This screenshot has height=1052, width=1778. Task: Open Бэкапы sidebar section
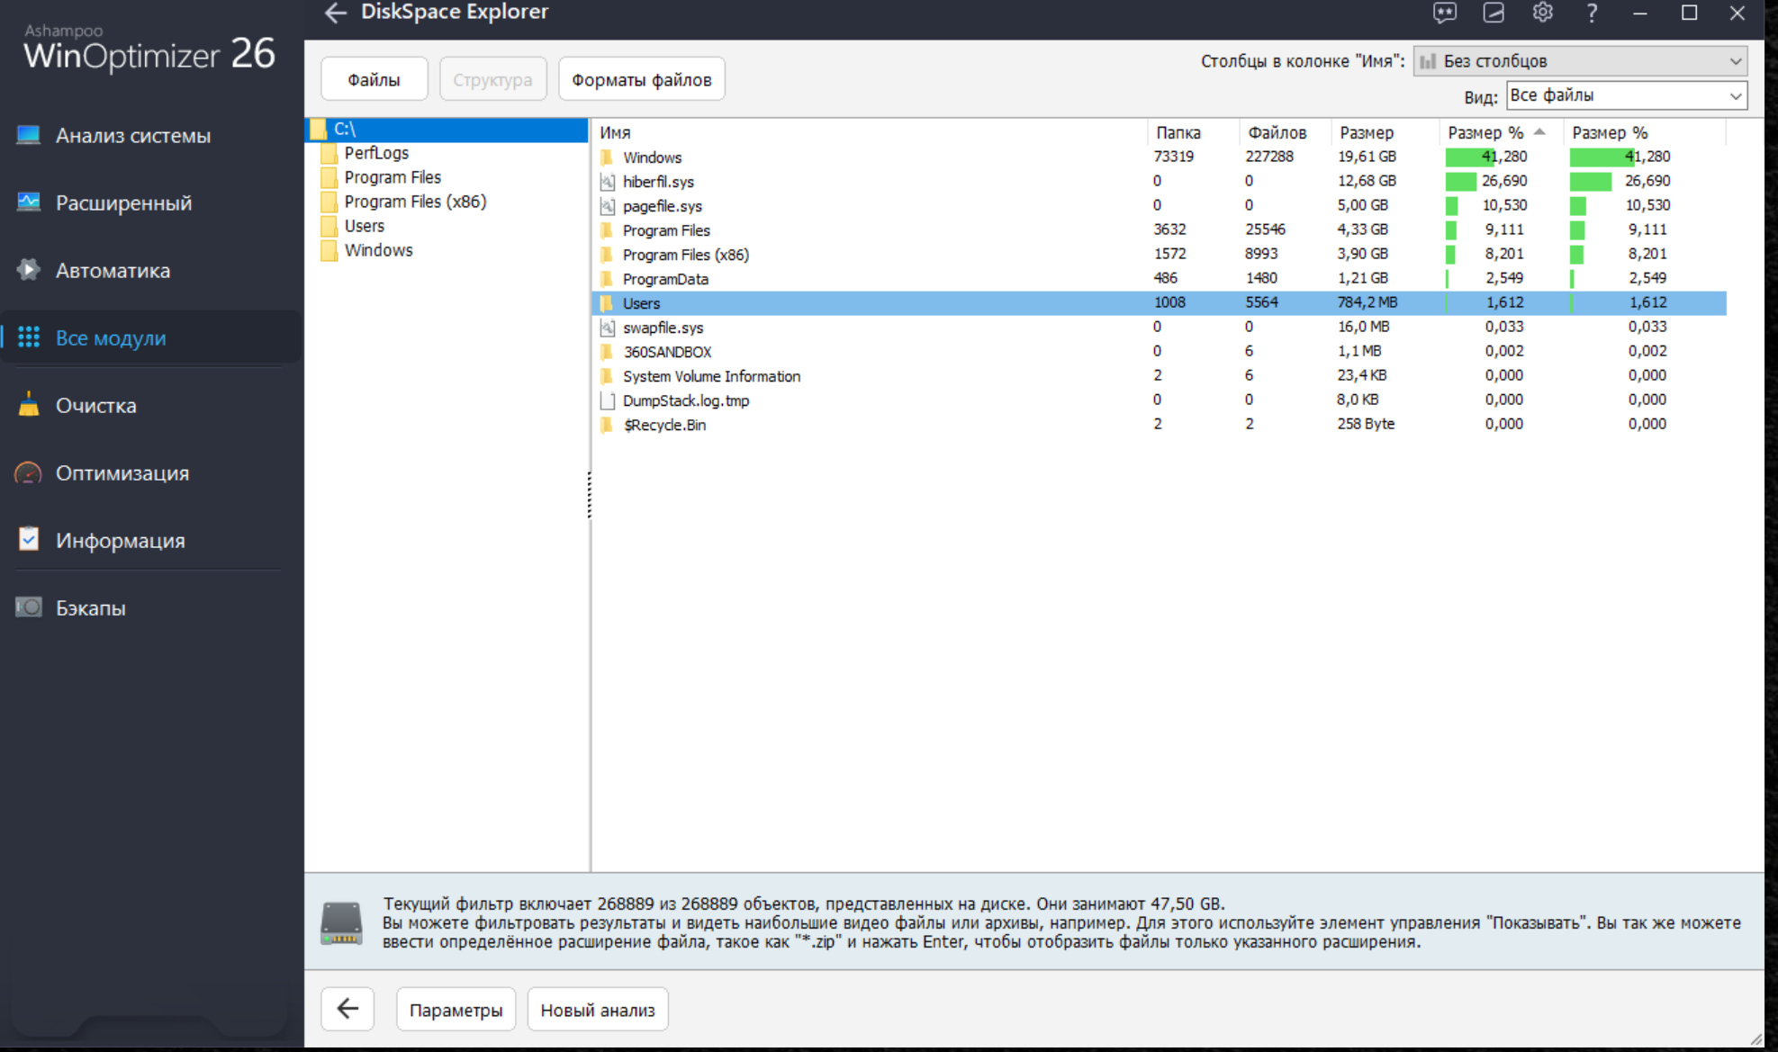pyautogui.click(x=90, y=608)
